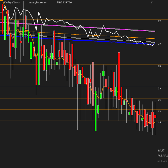Click the last red candle on the right
This screenshot has height=168, width=168.
tap(155, 116)
